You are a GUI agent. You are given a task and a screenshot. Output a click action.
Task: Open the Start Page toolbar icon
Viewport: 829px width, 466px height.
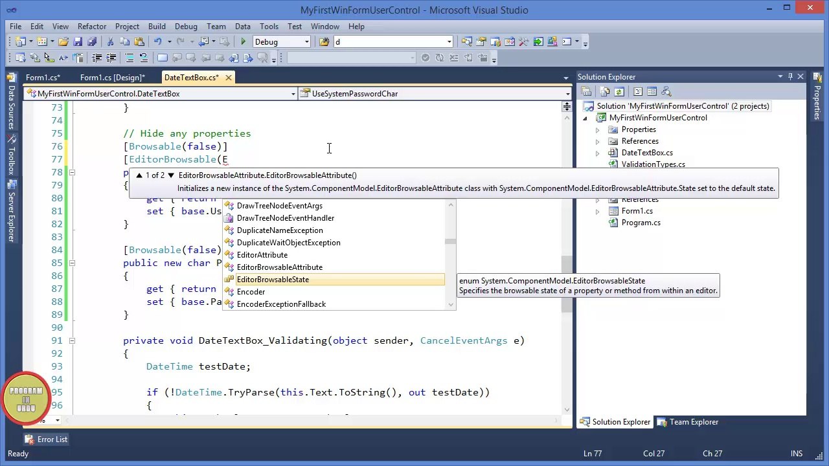point(538,41)
